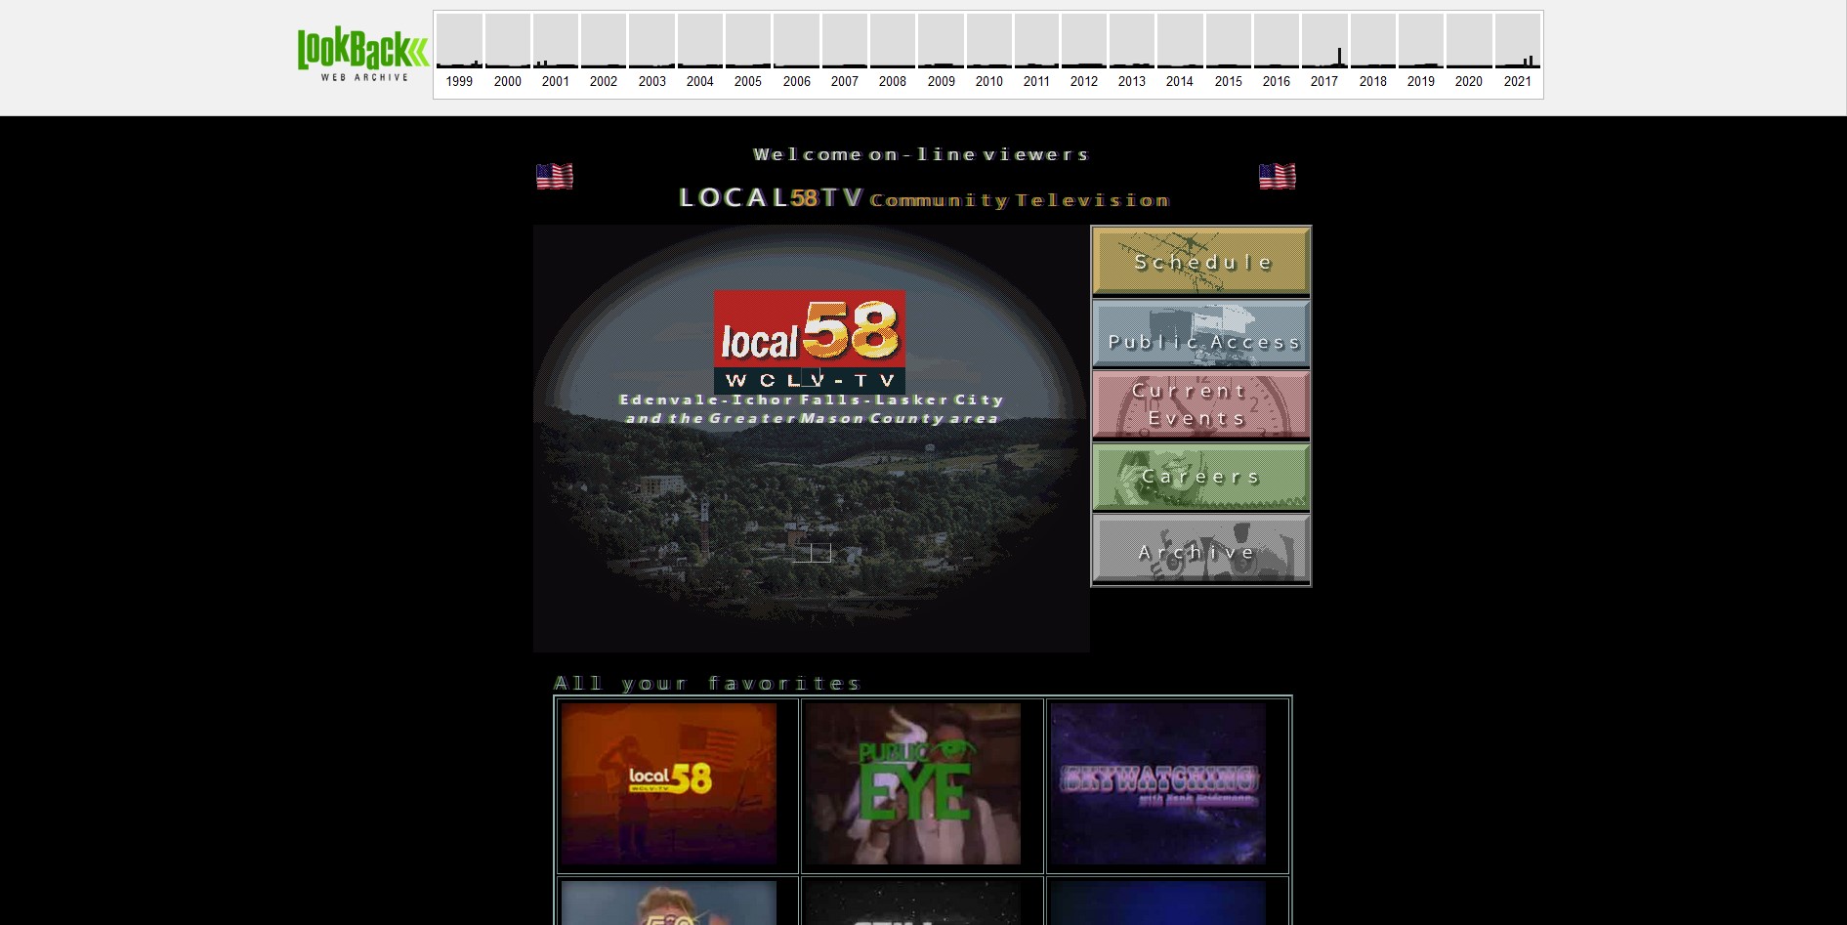Open the Archive section

(x=1201, y=551)
